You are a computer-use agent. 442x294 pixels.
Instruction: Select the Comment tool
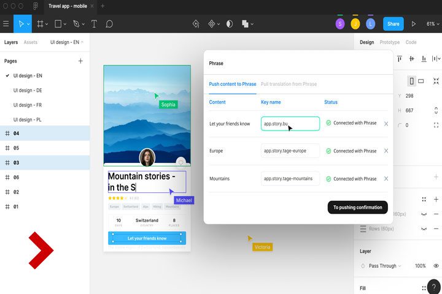109,24
